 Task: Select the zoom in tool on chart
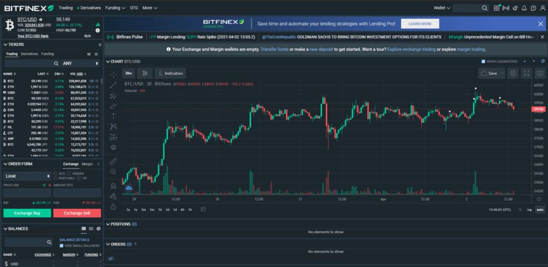click(x=113, y=172)
